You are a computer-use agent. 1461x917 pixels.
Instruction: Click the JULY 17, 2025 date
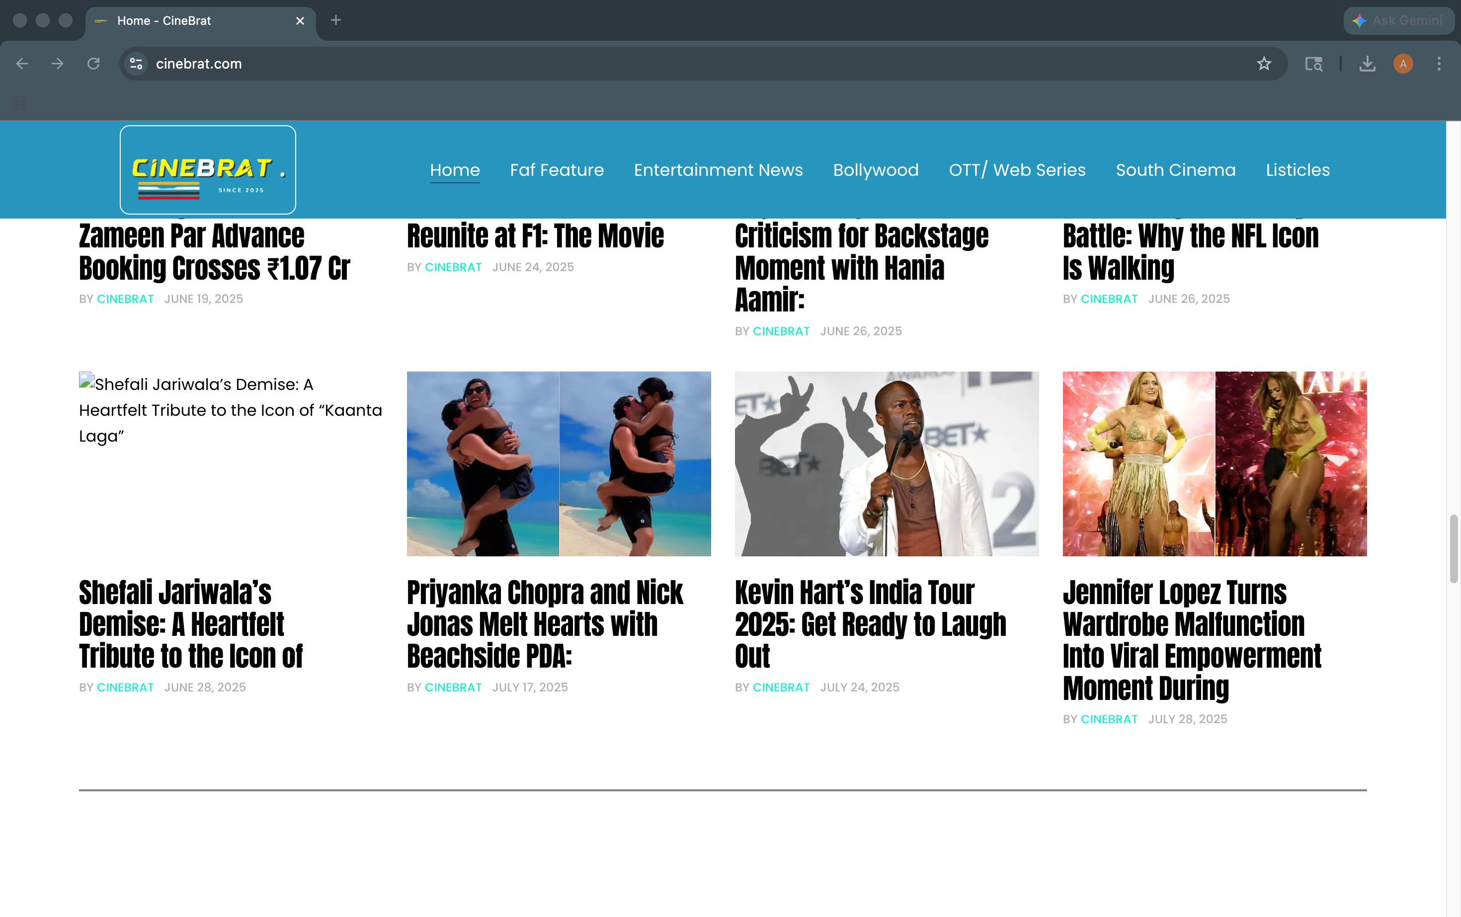pyautogui.click(x=530, y=687)
